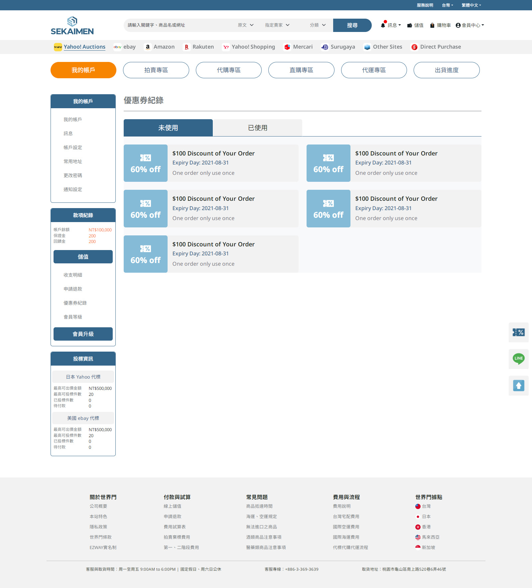Open the 會員中心 member menu
Image resolution: width=532 pixels, height=588 pixels.
470,25
